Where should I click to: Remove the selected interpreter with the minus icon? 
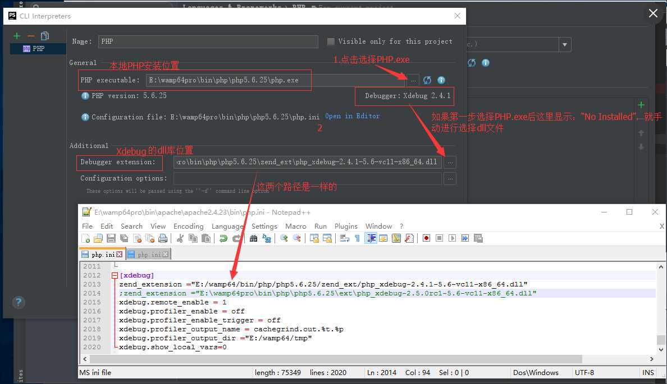[x=31, y=36]
